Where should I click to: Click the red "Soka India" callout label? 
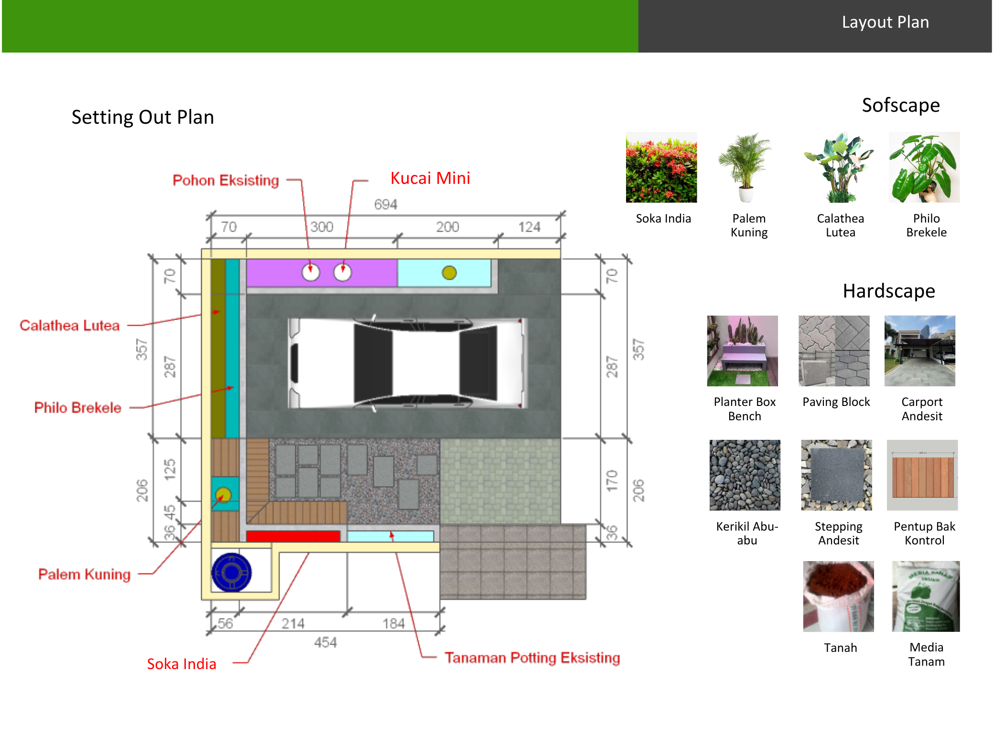click(182, 664)
